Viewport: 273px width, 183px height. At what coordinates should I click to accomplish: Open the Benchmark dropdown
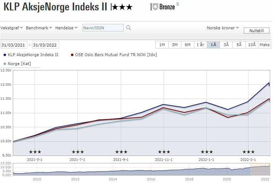39,28
